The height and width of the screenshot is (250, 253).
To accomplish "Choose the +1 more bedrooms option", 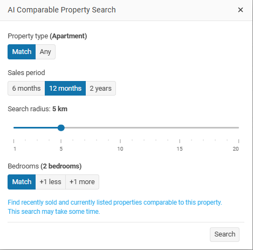I will tap(82, 182).
